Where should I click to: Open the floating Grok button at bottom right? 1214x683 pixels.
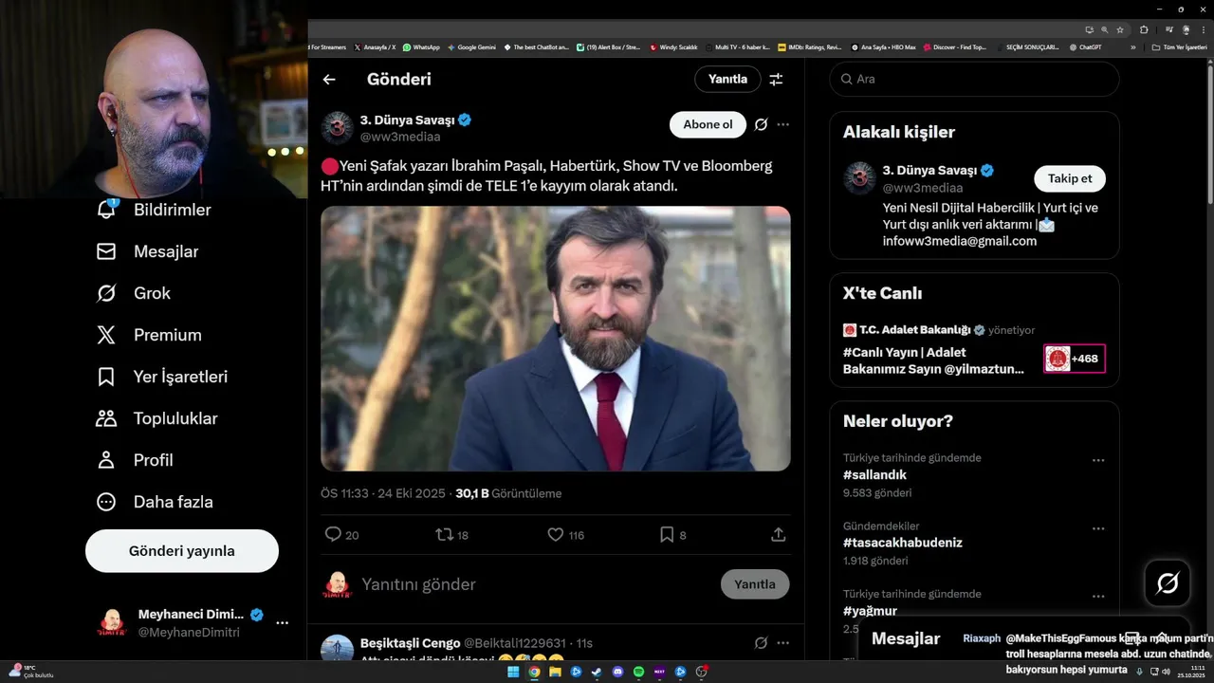click(x=1168, y=583)
